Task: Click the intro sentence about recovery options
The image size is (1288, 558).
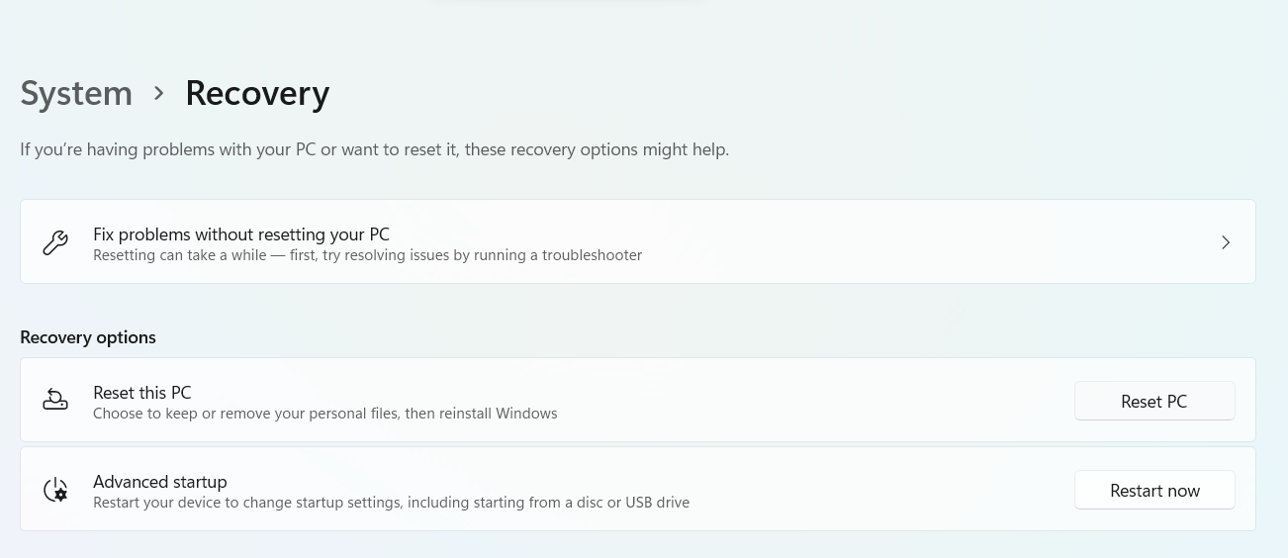Action: [x=374, y=150]
